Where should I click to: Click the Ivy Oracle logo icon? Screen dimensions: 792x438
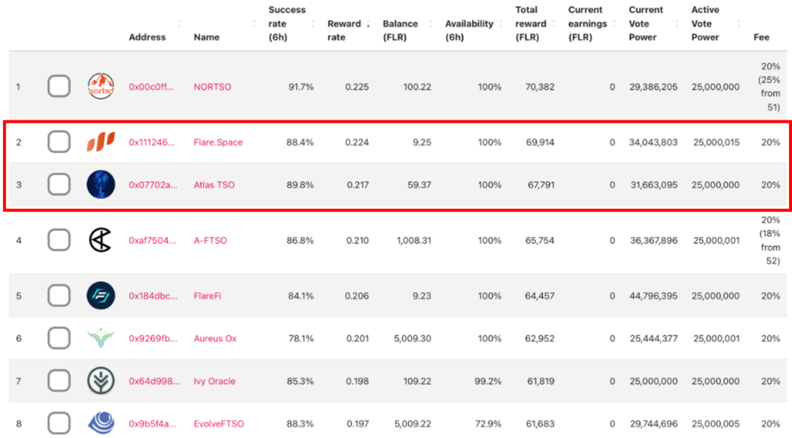[101, 381]
